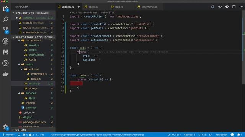Image resolution: width=245 pixels, height=137 pixels.
Task: Click the blame annotation above line 1
Action: coord(93,13)
